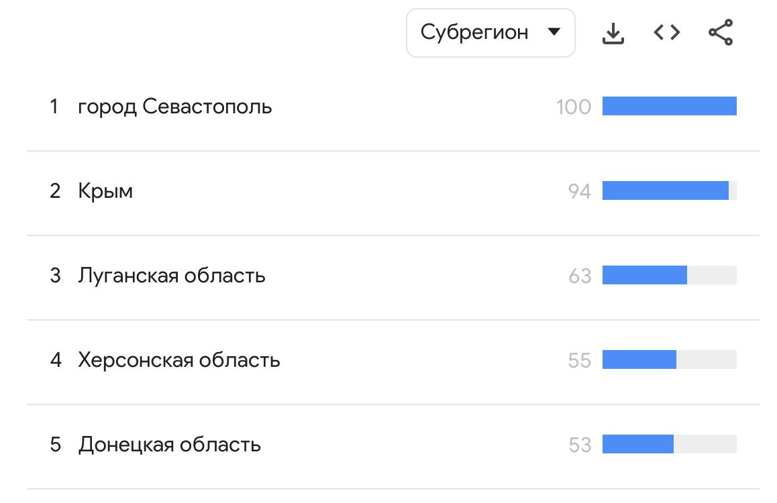The height and width of the screenshot is (503, 777).
Task: Click rank number 3 in the list
Action: coord(55,276)
